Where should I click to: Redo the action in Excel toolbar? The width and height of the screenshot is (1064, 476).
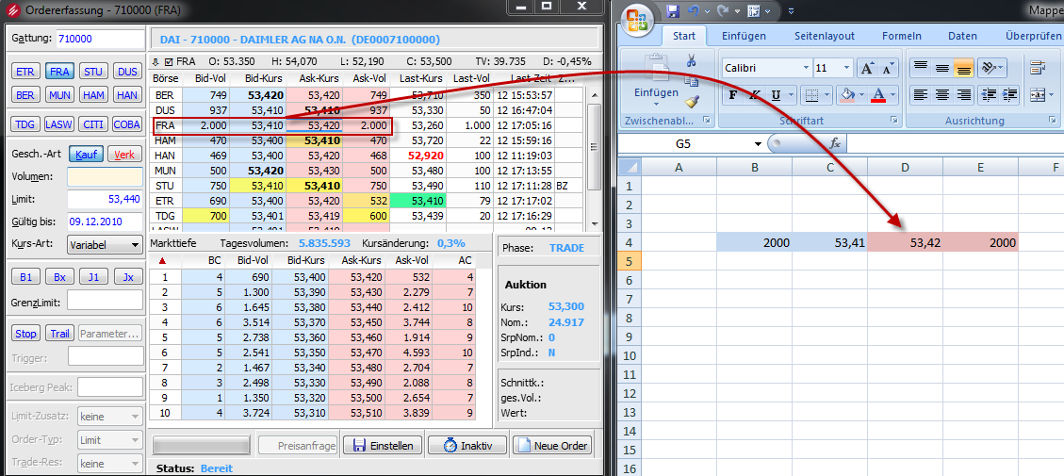(x=723, y=11)
